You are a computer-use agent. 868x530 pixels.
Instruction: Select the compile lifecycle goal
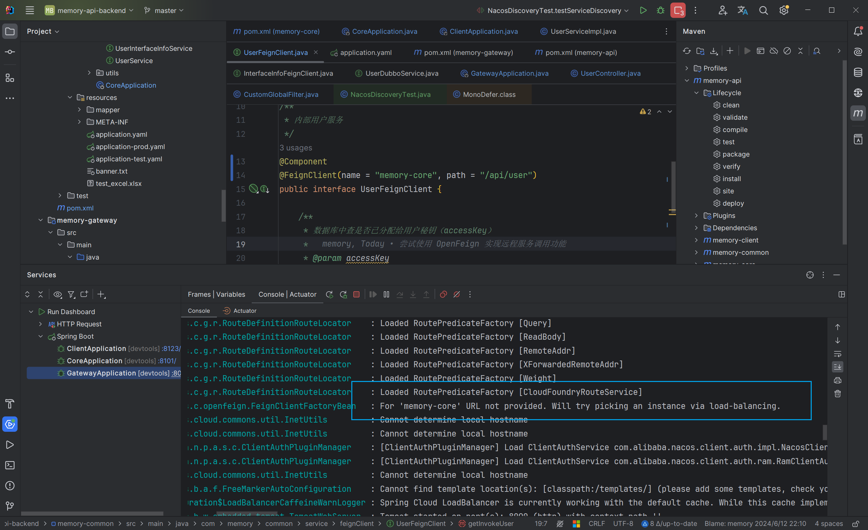point(735,130)
